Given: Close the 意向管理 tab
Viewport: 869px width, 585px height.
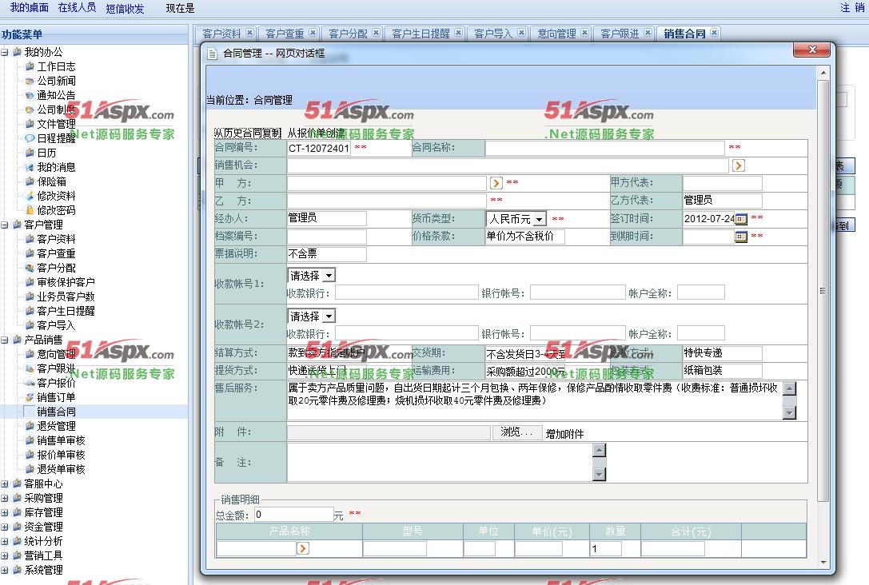Looking at the screenshot, I should (584, 33).
